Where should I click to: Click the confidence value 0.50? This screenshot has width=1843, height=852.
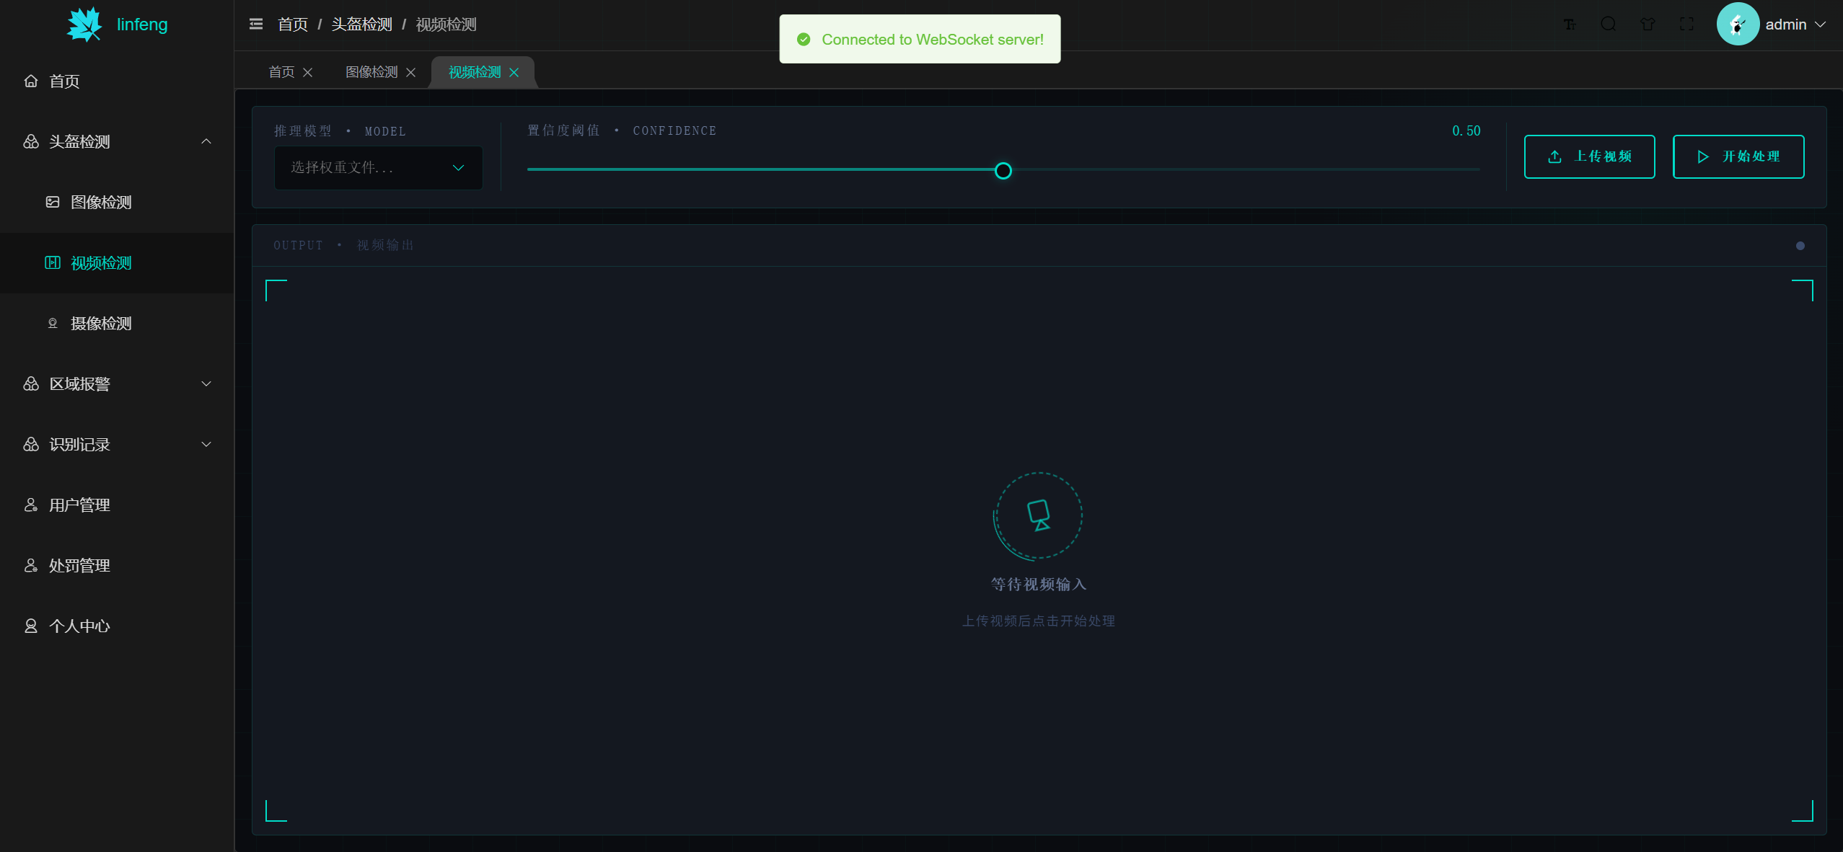1466,130
